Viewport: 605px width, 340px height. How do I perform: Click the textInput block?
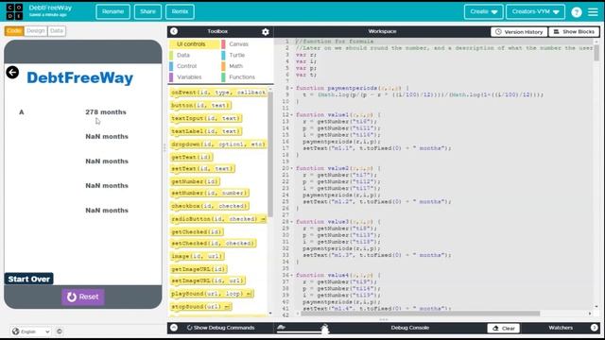[206, 118]
